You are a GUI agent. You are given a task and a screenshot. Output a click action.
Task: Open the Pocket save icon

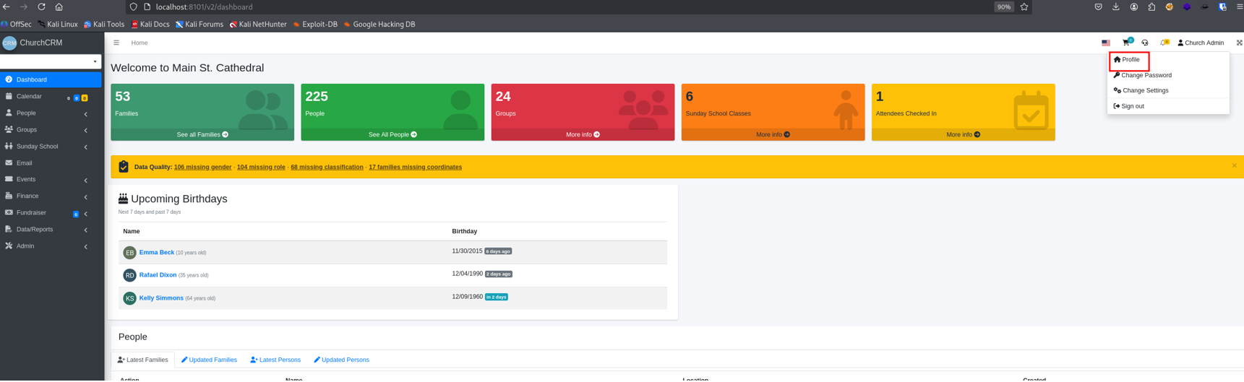(x=1098, y=6)
